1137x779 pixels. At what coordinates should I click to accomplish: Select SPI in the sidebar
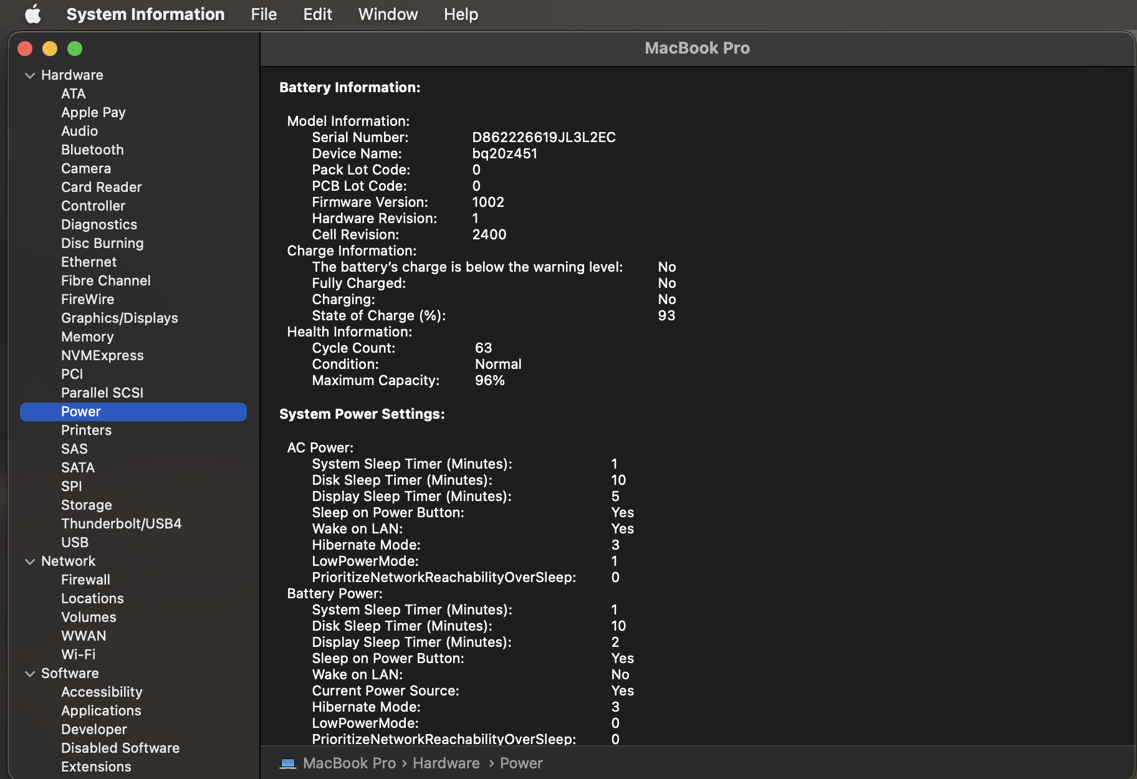pyautogui.click(x=72, y=486)
